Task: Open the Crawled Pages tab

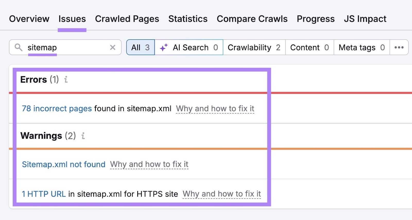Action: point(127,19)
